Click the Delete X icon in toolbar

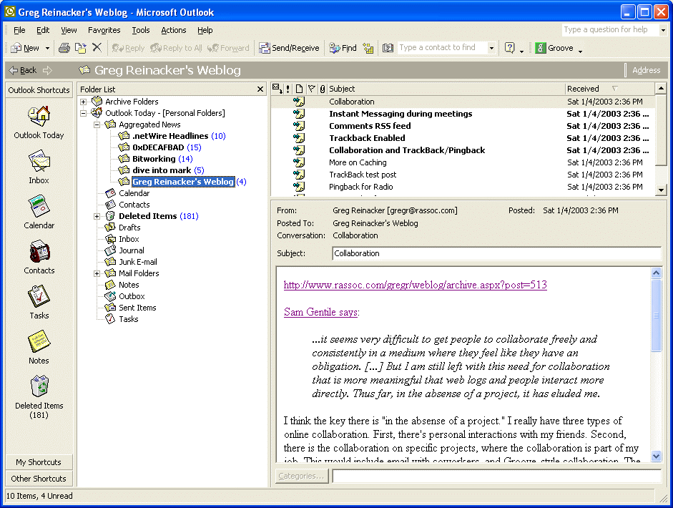(97, 48)
